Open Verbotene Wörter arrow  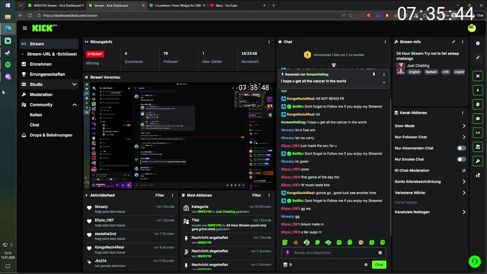[464, 193]
